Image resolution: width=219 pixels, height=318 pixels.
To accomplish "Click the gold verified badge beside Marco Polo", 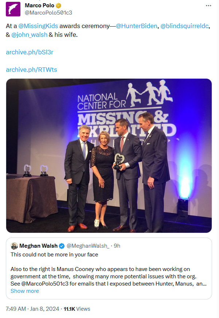I will tap(58, 5).
